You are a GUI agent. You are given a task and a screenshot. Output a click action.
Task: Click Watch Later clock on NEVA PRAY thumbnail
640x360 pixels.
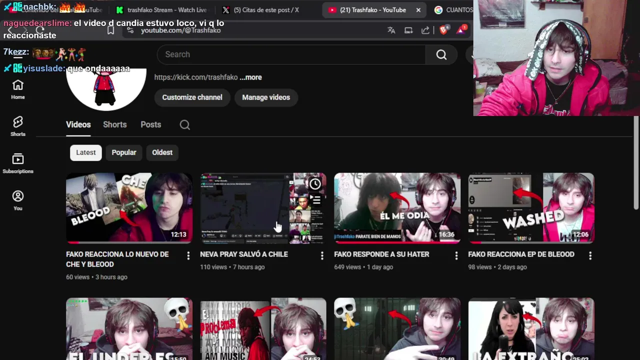315,184
